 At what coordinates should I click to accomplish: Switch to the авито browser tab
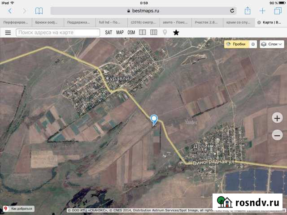tap(176, 21)
